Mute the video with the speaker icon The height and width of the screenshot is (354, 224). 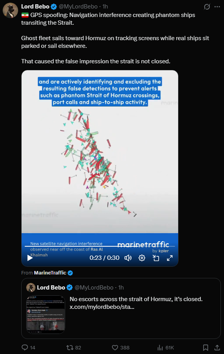tap(128, 258)
